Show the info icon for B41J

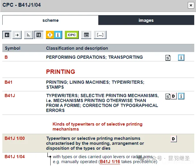point(181,96)
